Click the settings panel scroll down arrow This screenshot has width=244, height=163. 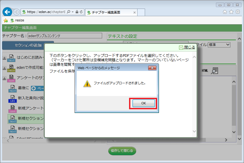point(239,139)
